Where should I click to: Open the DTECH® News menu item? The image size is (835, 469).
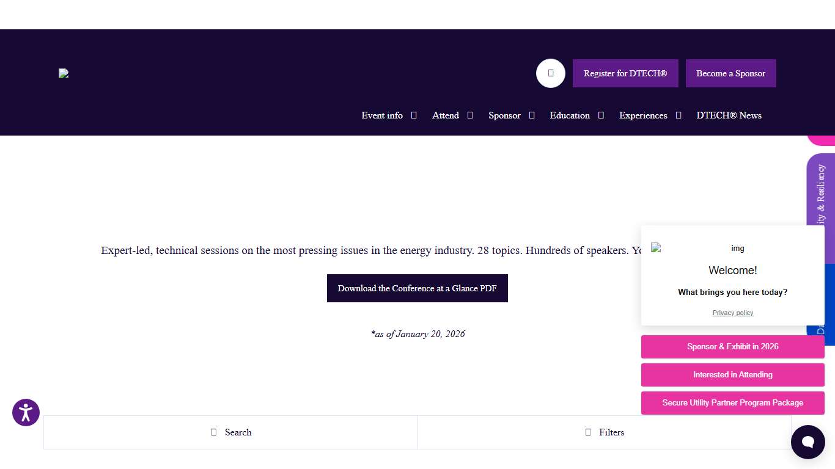point(729,115)
